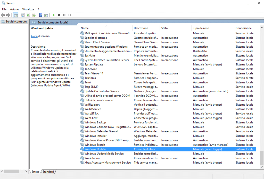Click gear icon of Spooler di stampa
Viewport: 264px width, 179px height.
pos(82,38)
